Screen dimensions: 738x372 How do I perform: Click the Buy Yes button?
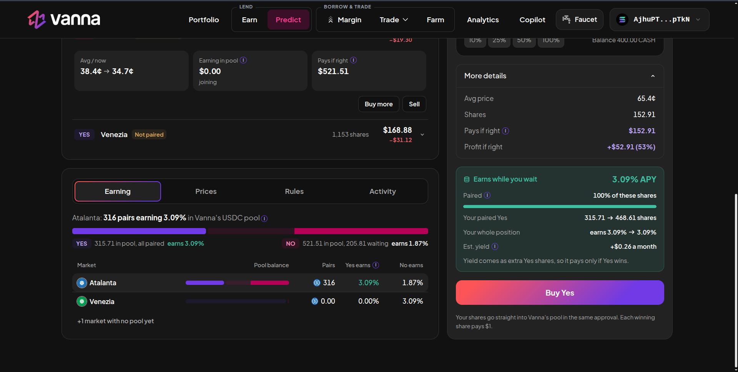point(560,293)
